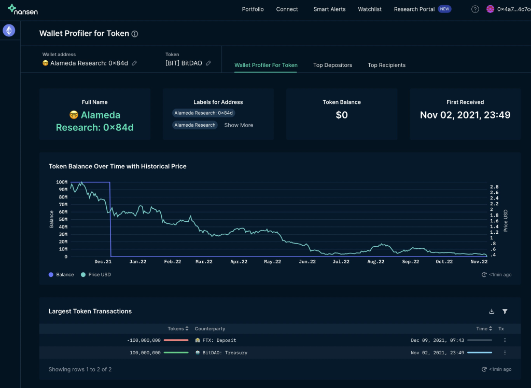The height and width of the screenshot is (388, 531).
Task: Click the $0 Token Balance value
Action: pyautogui.click(x=342, y=115)
